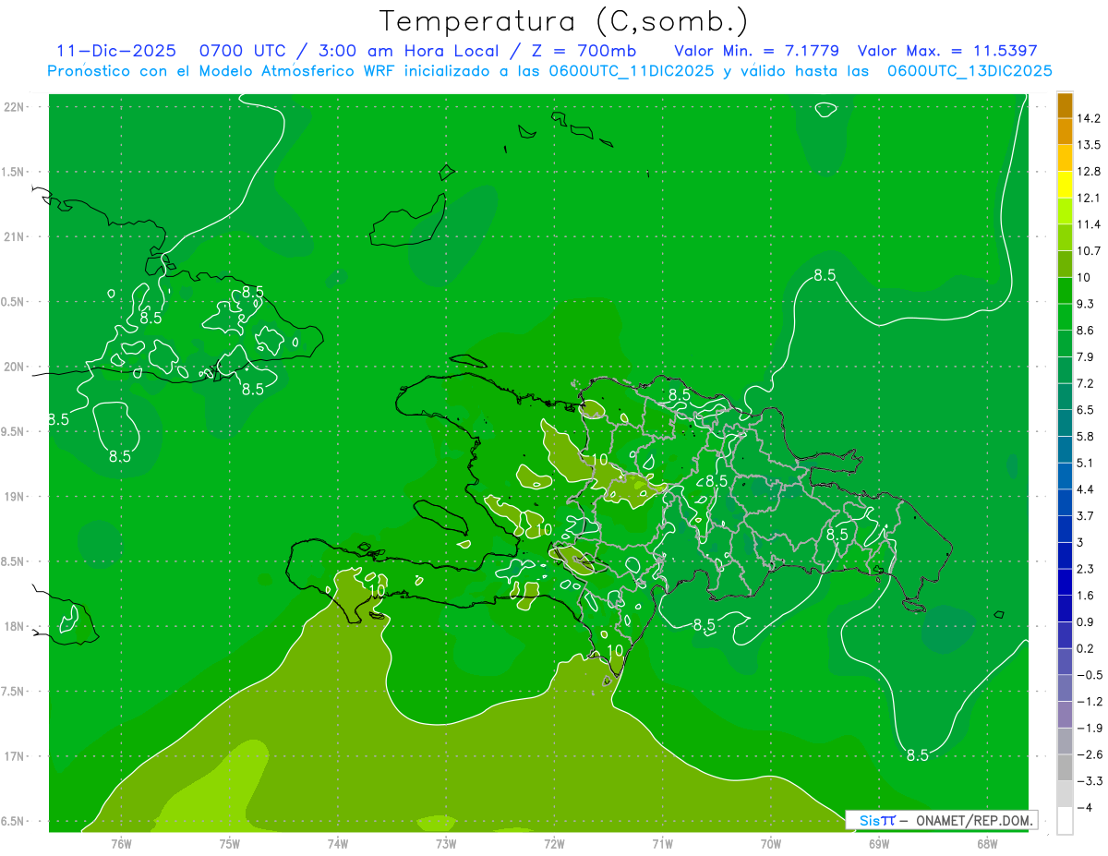Pick the light gray swatch between -4 and -3.3
The width and height of the screenshot is (1108, 856).
(1065, 794)
